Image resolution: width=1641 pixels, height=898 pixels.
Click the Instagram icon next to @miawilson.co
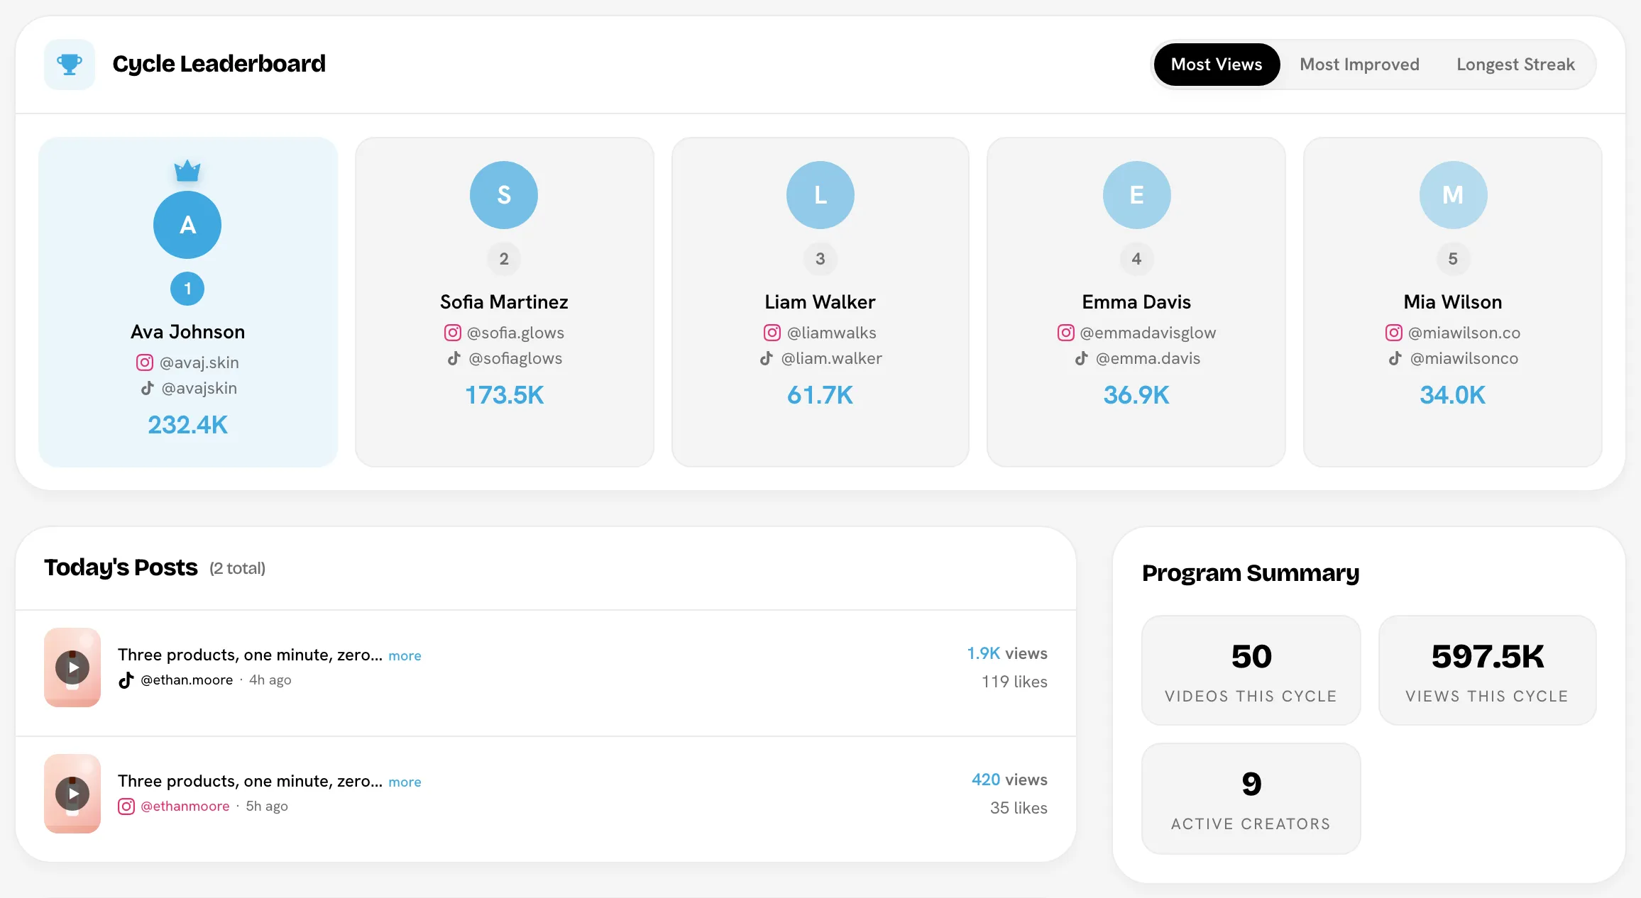(1394, 333)
